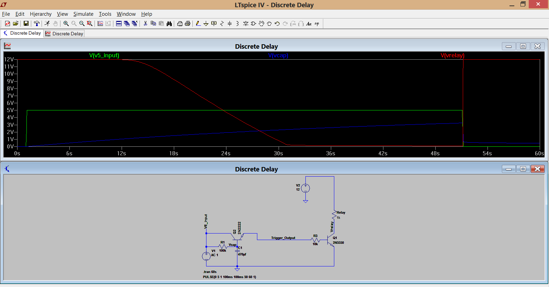This screenshot has height=287, width=549.
Task: Click the Redo arrow icon in toolbar
Action: coord(285,24)
